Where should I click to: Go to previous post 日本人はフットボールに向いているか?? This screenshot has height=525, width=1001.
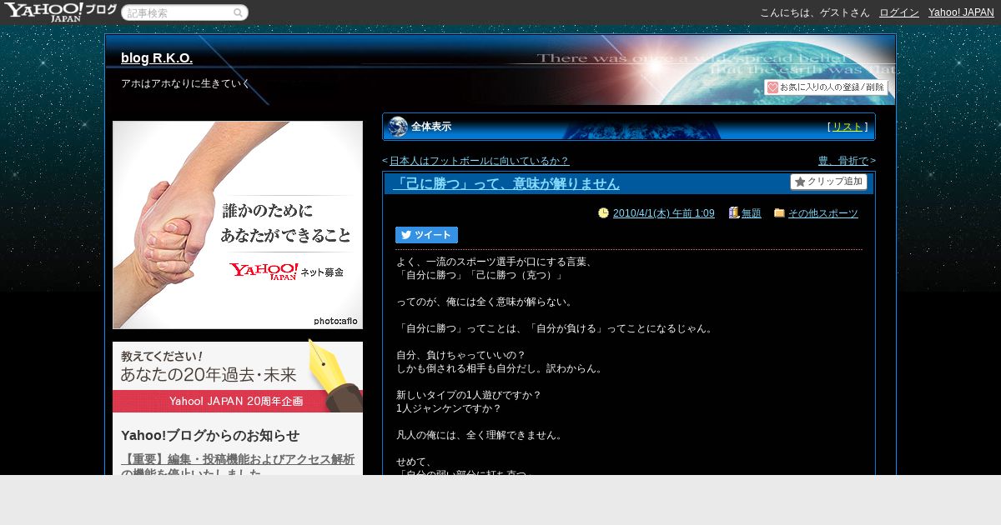coord(480,161)
